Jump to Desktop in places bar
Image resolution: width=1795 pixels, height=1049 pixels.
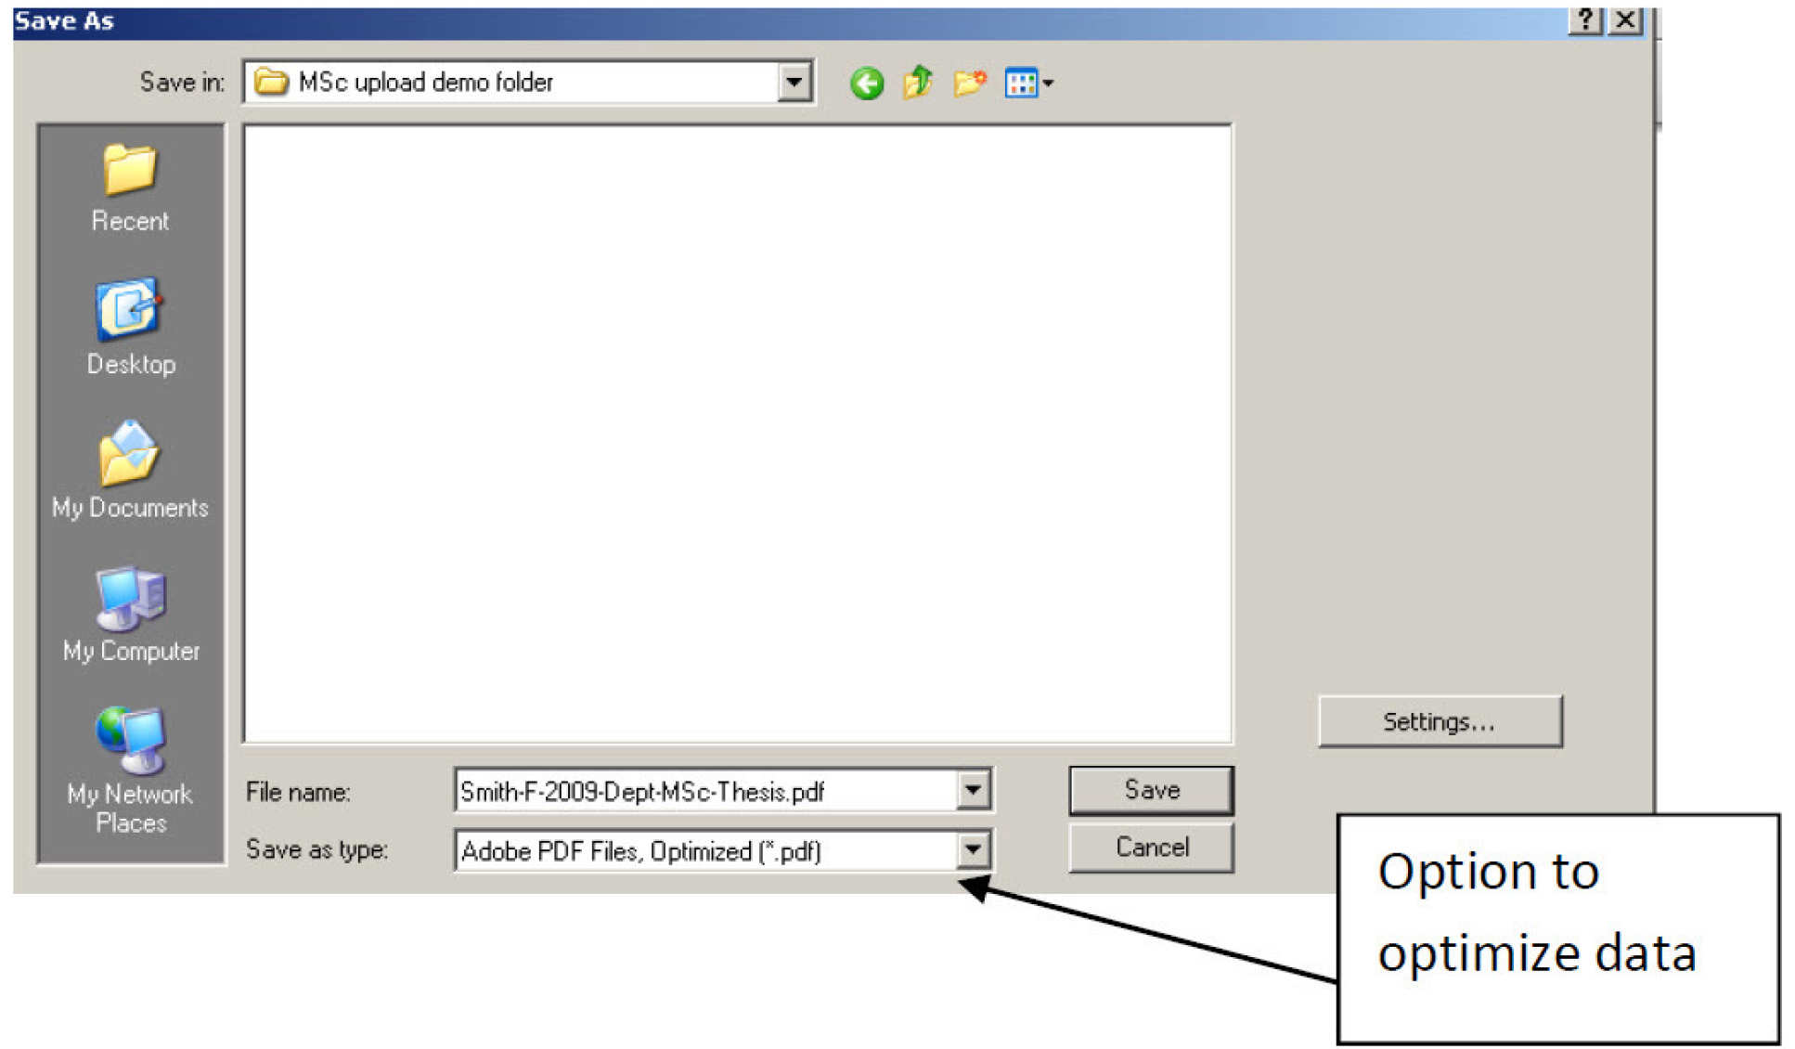130,327
